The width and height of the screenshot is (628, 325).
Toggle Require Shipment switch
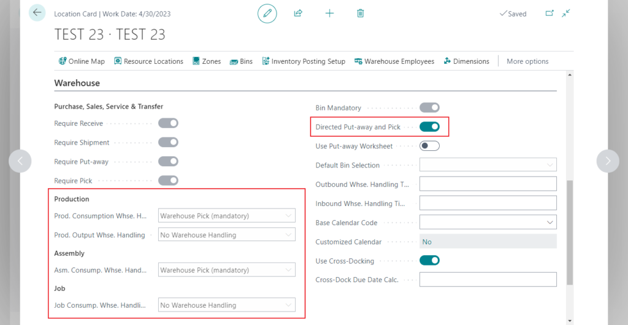[168, 142]
